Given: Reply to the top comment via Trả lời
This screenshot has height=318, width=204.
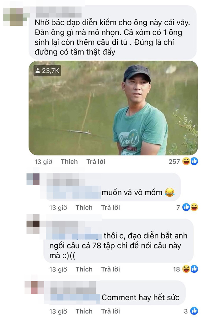Looking at the screenshot, I should click(96, 162).
